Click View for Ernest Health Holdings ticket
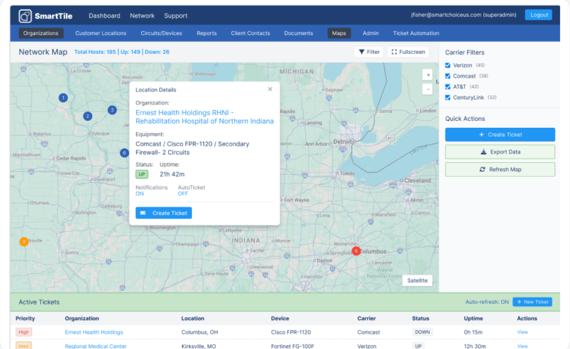 (x=522, y=332)
